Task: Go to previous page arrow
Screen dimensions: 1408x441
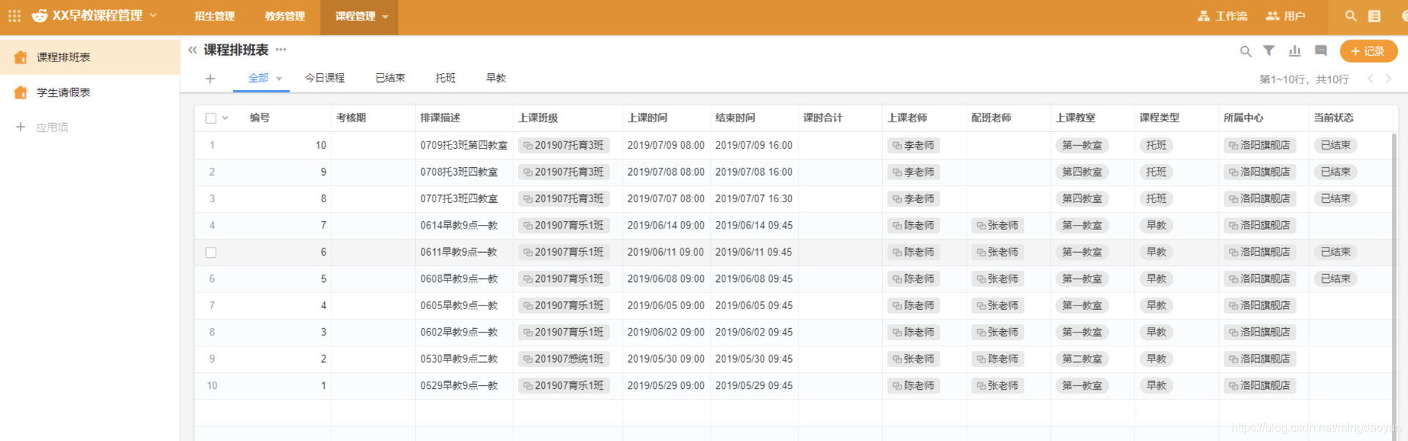Action: tap(1370, 78)
